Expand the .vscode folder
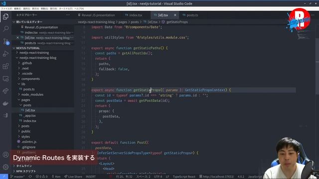Screen dimensions: 319x179 click(27, 74)
